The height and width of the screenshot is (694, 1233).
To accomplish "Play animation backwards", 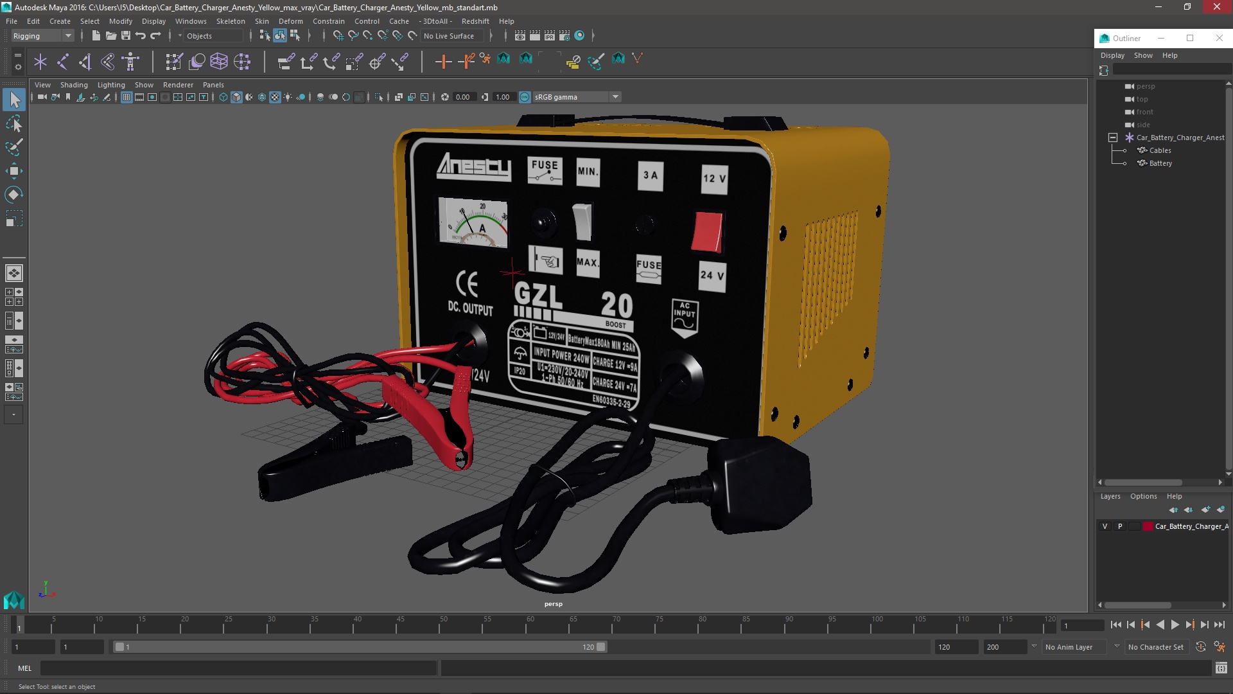I will click(x=1160, y=625).
